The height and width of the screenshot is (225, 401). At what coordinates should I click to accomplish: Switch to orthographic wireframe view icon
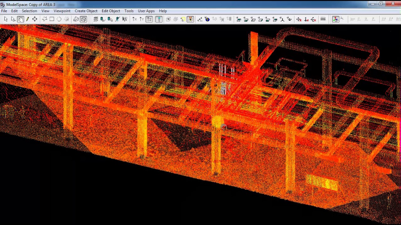[x=76, y=19]
